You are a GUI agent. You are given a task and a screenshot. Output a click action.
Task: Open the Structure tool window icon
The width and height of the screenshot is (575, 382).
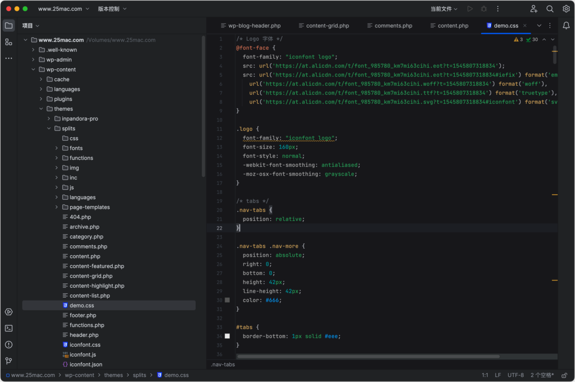(x=9, y=42)
